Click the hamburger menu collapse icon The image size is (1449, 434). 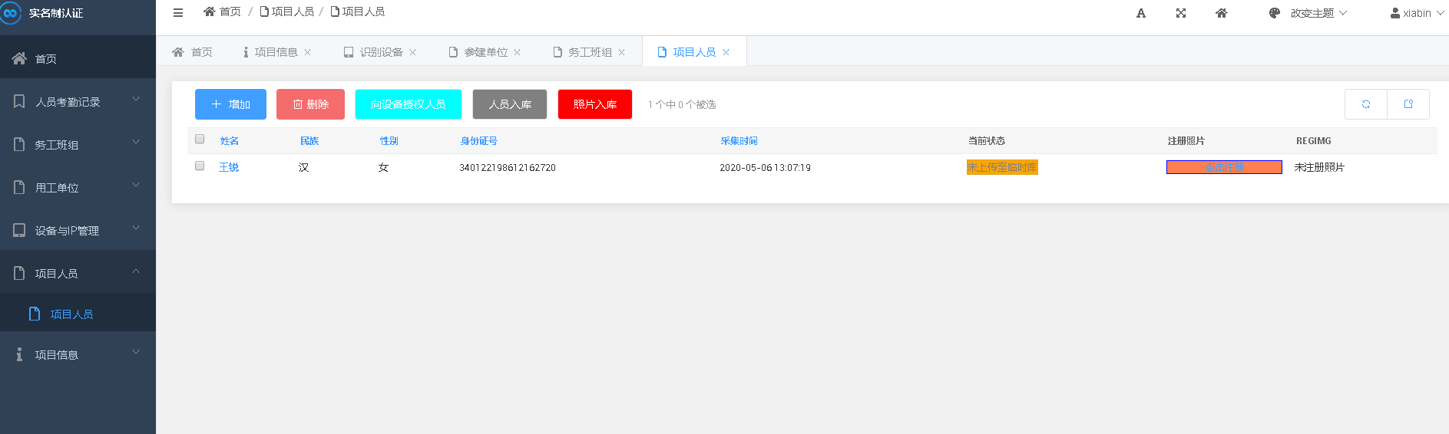point(178,13)
